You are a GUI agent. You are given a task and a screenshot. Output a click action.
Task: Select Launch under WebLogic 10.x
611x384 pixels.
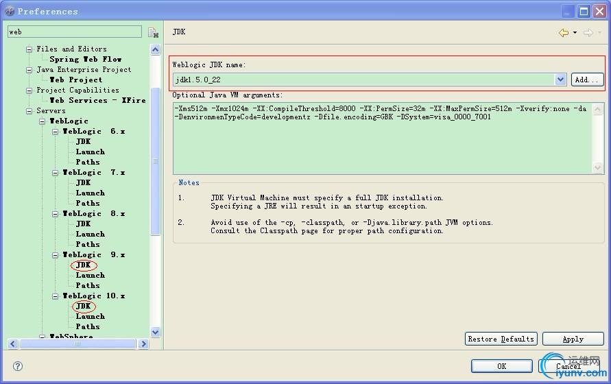pos(91,316)
